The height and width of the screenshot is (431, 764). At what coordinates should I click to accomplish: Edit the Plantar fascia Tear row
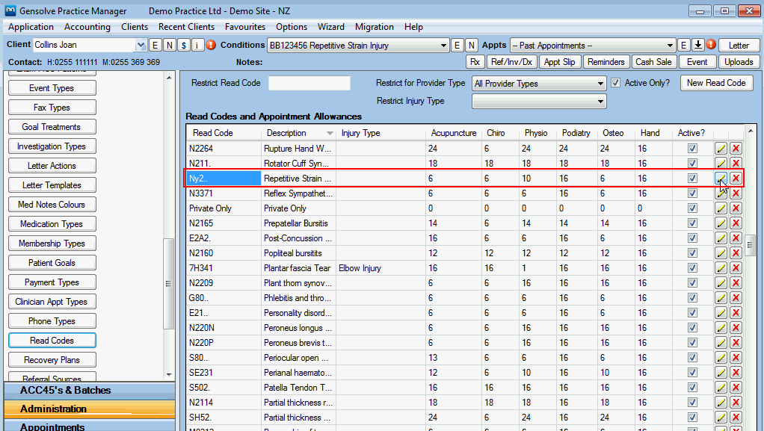click(x=721, y=268)
